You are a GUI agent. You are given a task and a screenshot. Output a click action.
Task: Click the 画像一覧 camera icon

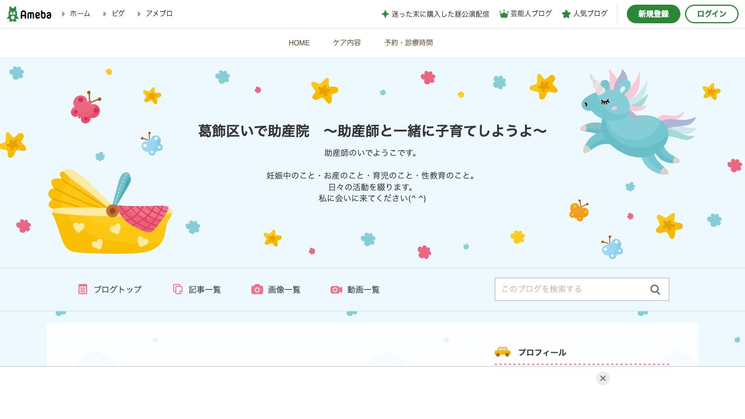257,289
